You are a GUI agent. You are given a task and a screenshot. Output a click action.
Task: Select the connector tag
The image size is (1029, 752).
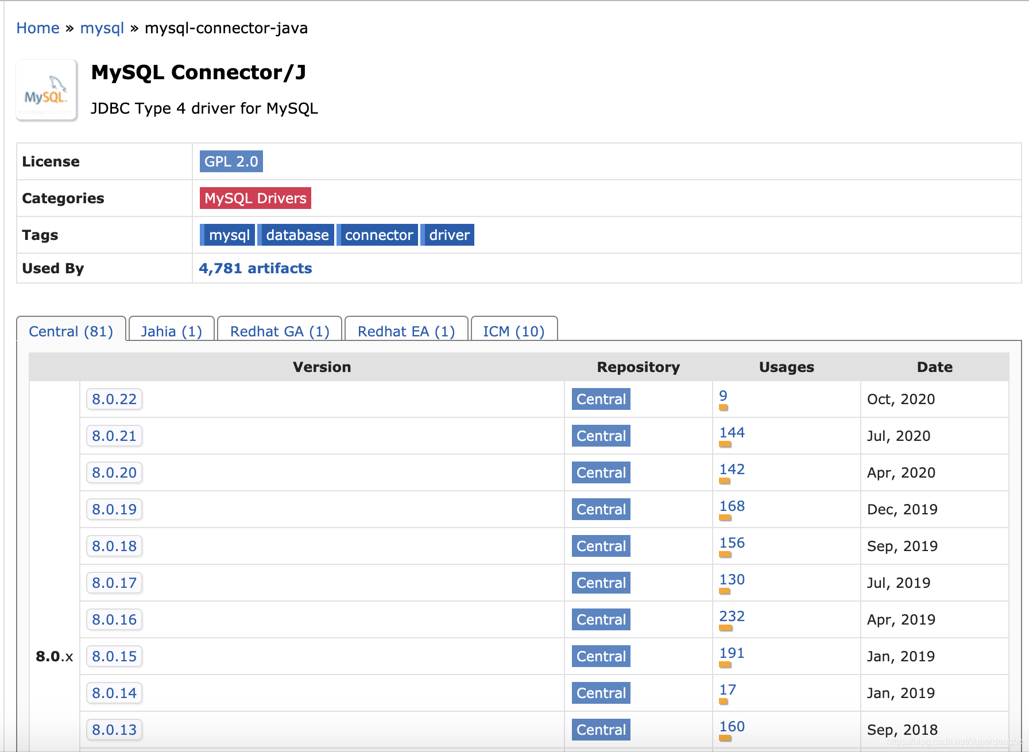(x=377, y=235)
